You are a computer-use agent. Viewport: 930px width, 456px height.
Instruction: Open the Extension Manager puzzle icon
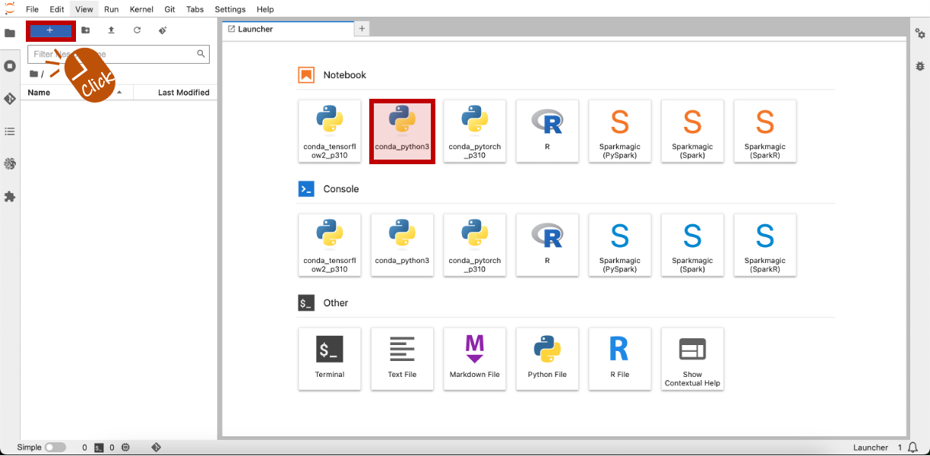(10, 197)
